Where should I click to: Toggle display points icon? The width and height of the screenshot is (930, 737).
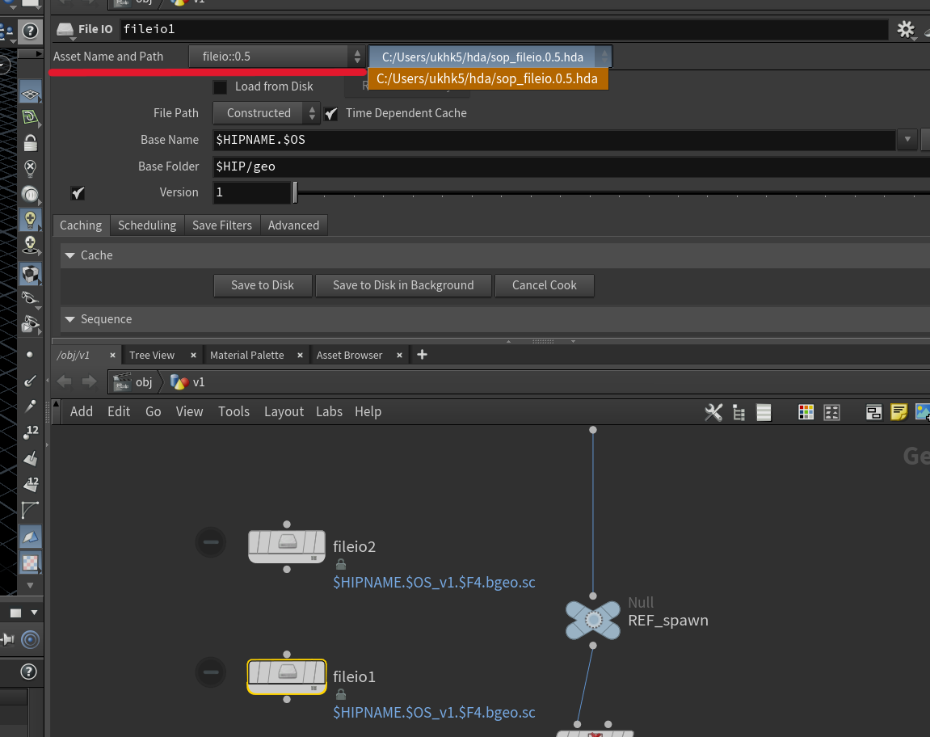pos(30,355)
